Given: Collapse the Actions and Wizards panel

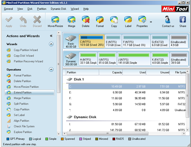Looking at the screenshot, I should tap(51, 36).
